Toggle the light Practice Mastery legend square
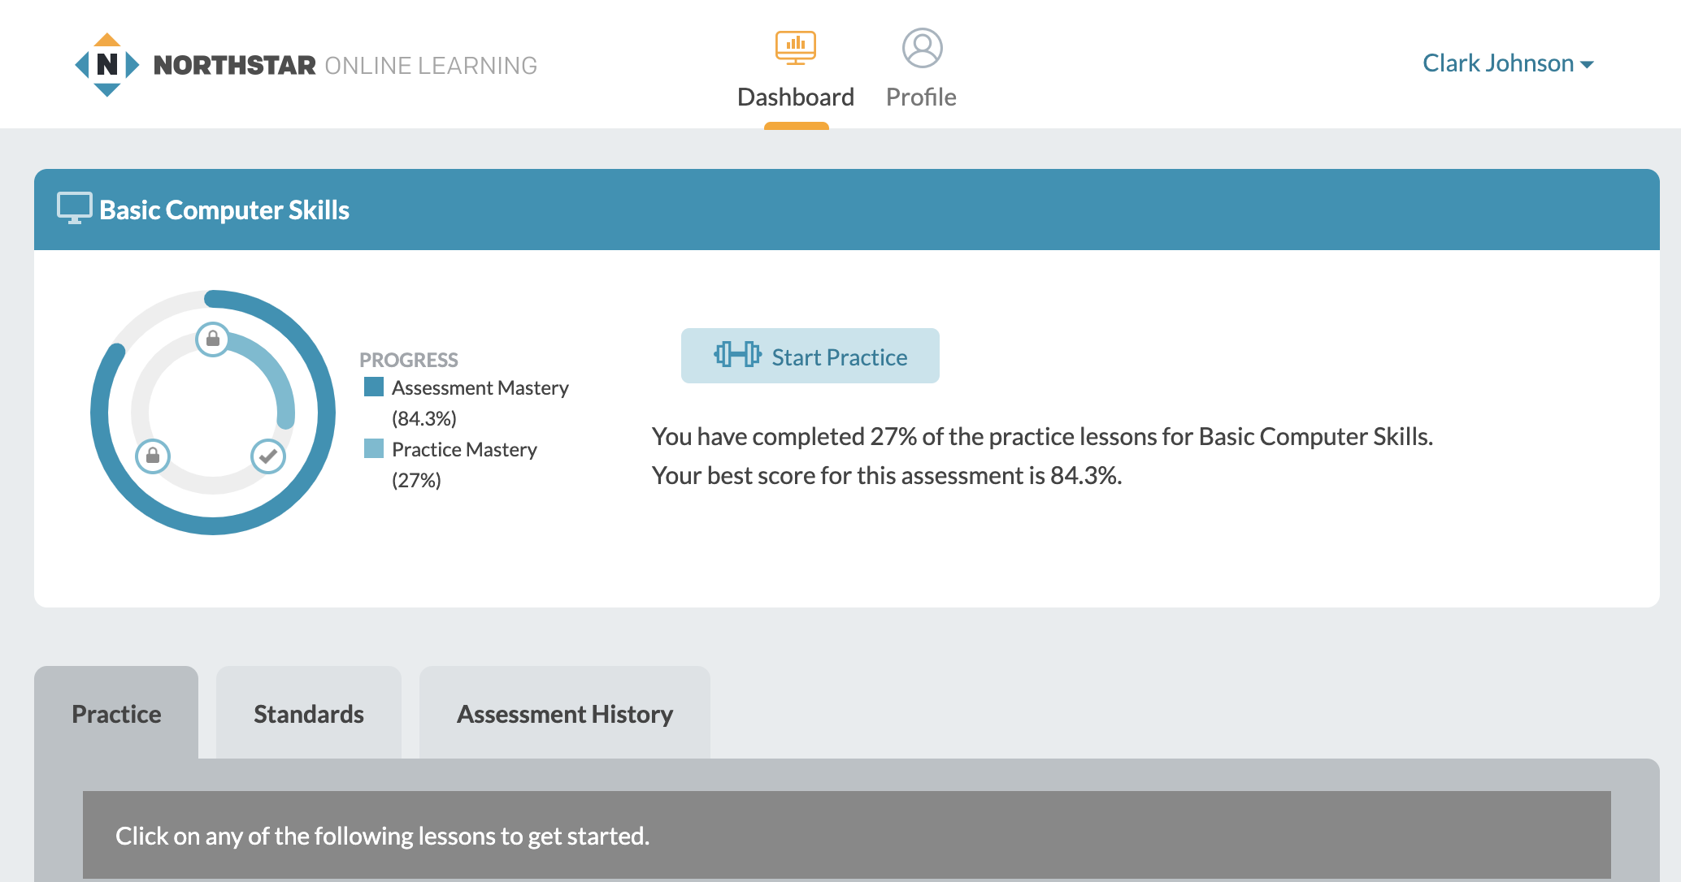The width and height of the screenshot is (1681, 882). click(x=374, y=447)
